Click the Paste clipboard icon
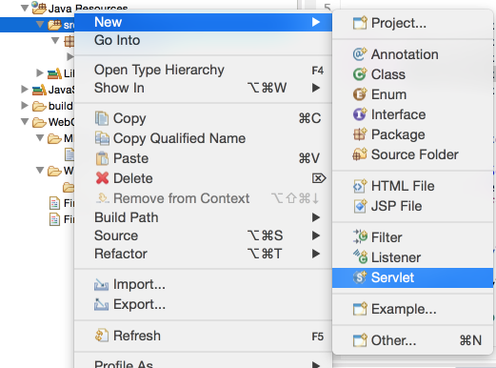Image resolution: width=496 pixels, height=368 pixels. tap(102, 158)
